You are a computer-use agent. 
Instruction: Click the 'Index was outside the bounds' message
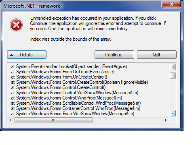(71, 39)
